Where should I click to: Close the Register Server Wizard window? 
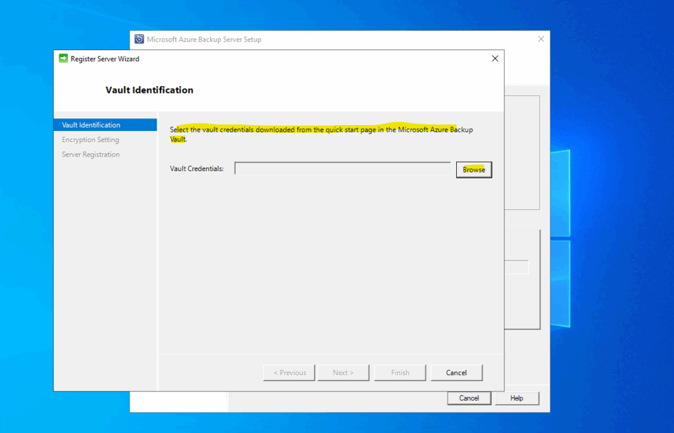495,59
